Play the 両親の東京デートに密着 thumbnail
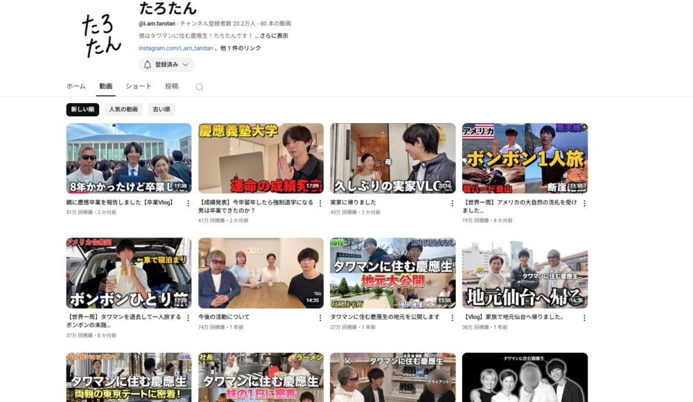 [129, 377]
